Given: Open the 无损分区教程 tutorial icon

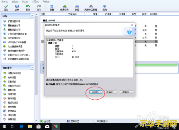Looking at the screenshot, I should click(x=91, y=8).
